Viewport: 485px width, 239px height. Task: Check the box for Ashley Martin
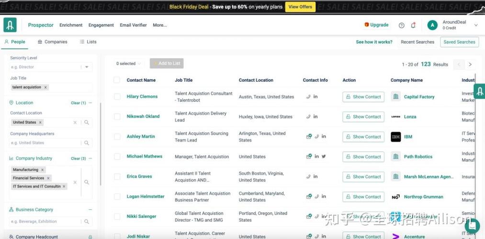[117, 137]
